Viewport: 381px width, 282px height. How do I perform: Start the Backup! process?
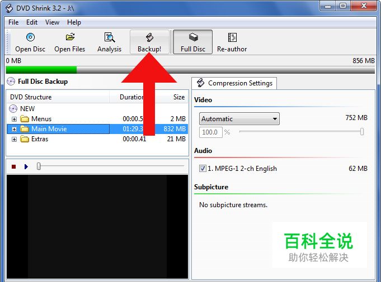149,42
